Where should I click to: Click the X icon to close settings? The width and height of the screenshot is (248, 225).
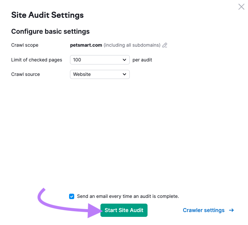point(241,7)
